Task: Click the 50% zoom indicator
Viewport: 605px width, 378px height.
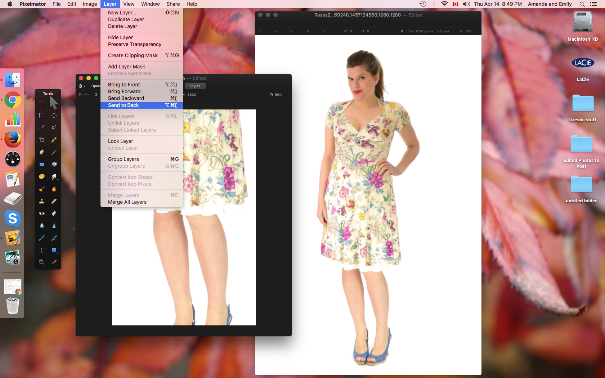Action: point(276,95)
